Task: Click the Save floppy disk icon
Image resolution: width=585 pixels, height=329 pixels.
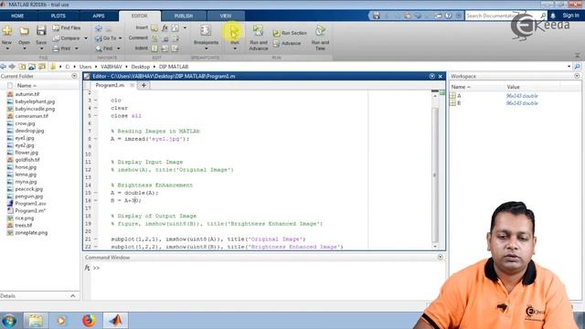Action: [x=41, y=30]
